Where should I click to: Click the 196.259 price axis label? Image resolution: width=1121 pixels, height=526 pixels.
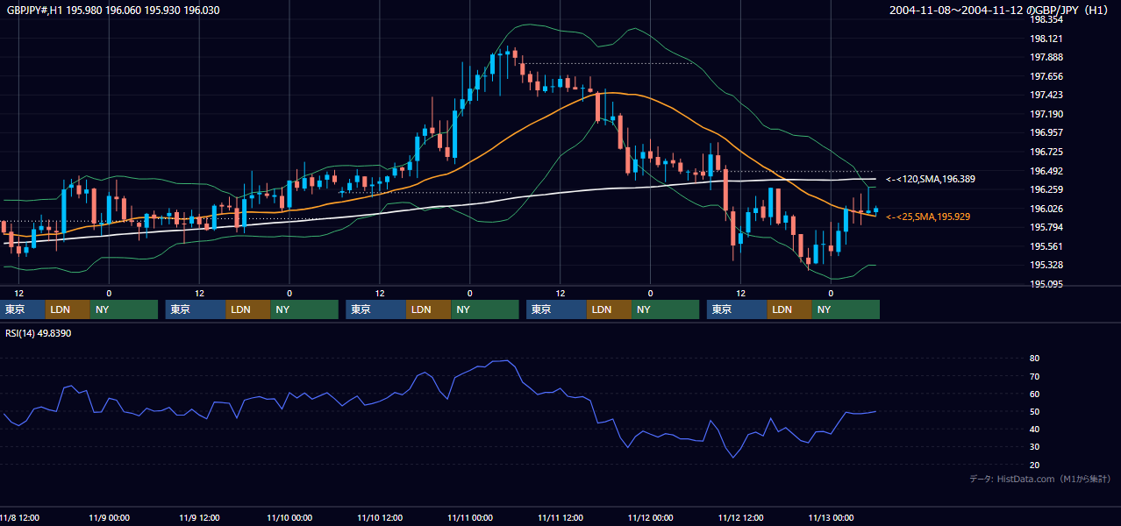(x=1046, y=189)
